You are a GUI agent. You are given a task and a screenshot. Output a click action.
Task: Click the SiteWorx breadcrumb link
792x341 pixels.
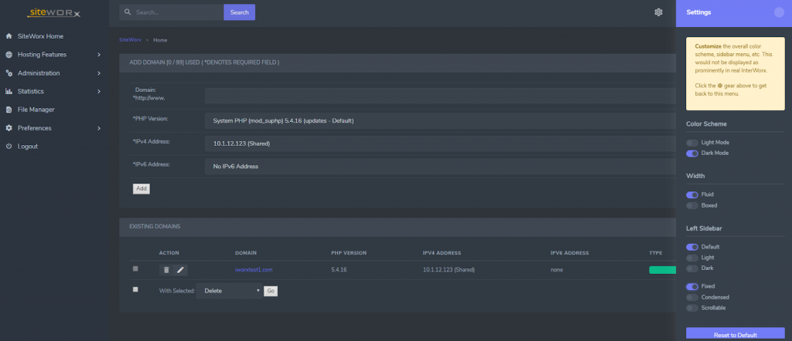[x=130, y=40]
